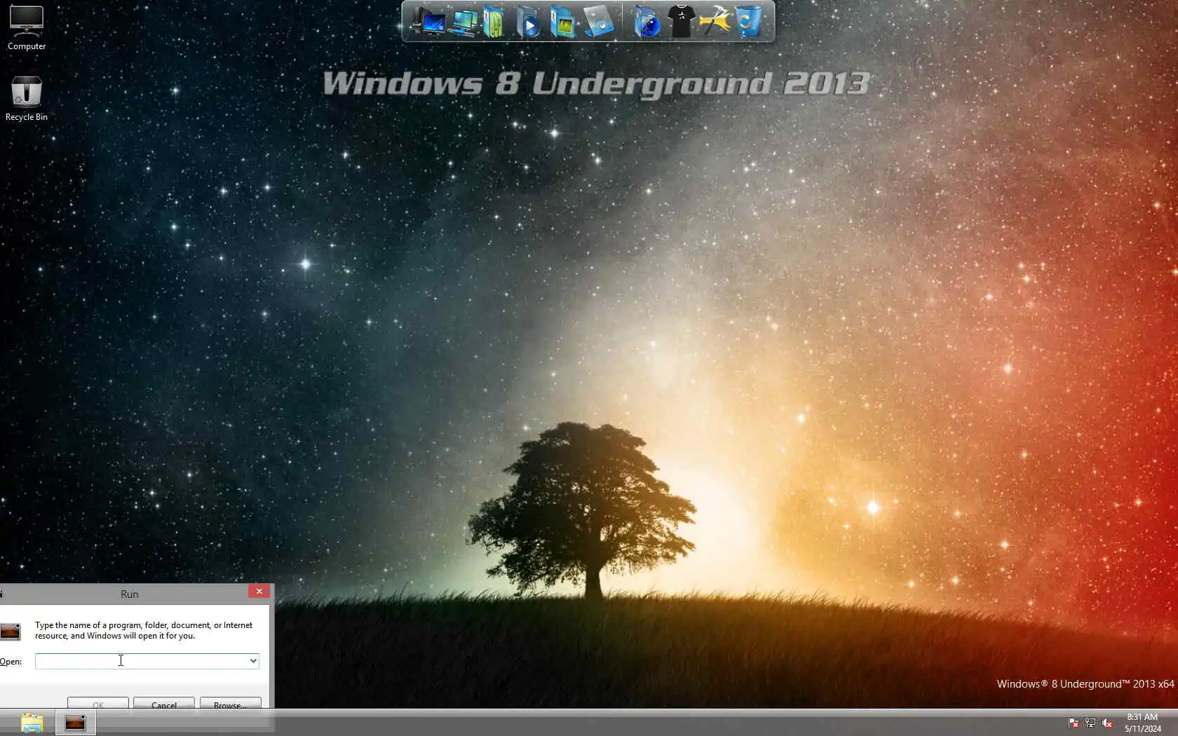1178x736 pixels.
Task: Open Action Center flag in system tray
Action: tap(1073, 723)
